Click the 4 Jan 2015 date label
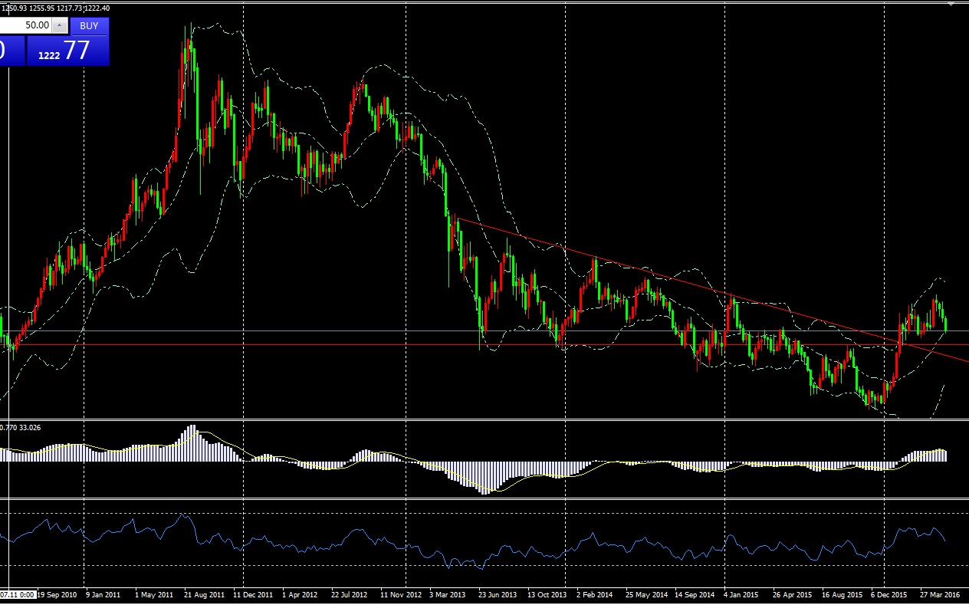 [x=741, y=594]
